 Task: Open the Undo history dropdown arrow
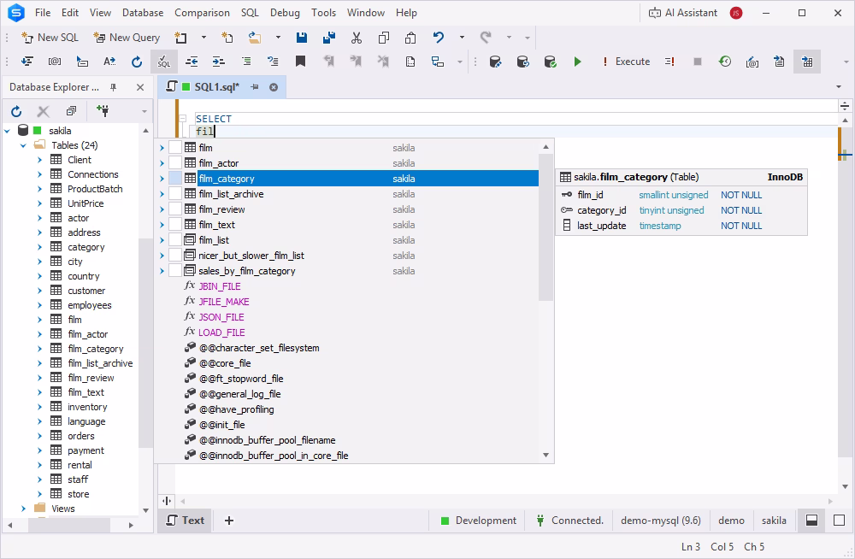pyautogui.click(x=462, y=37)
